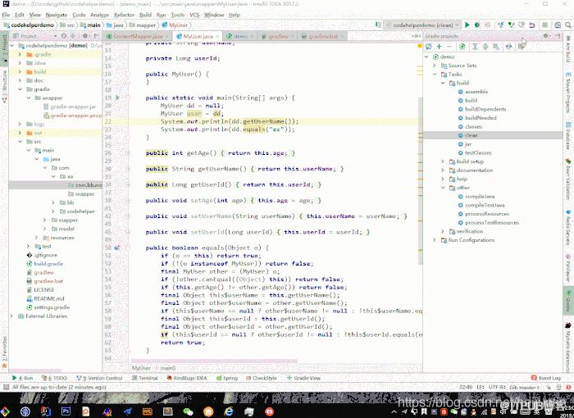Open Internet Explorer from the taskbar
The height and width of the screenshot is (418, 574).
(229, 411)
